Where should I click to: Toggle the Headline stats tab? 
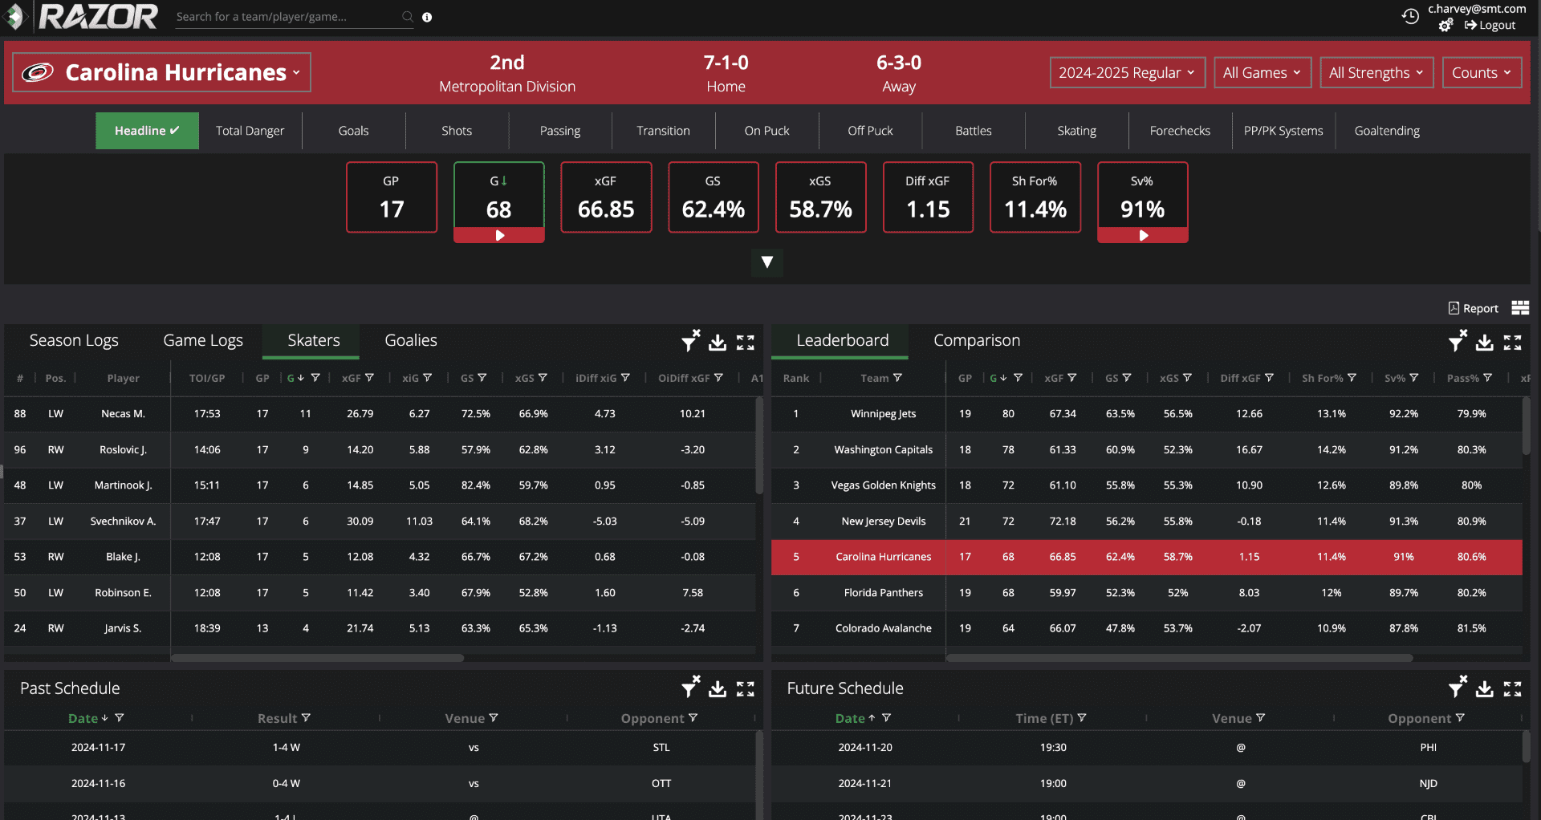[147, 131]
